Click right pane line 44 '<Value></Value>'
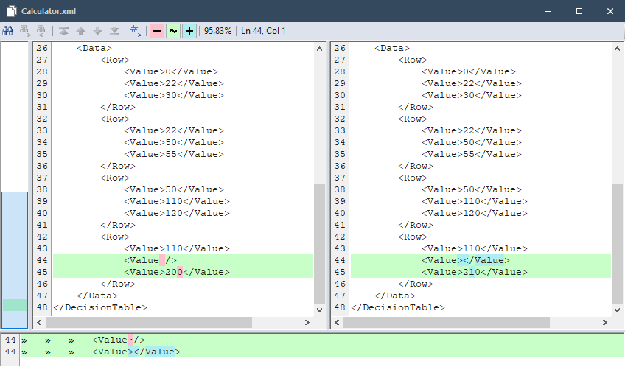Image resolution: width=625 pixels, height=367 pixels. point(466,260)
